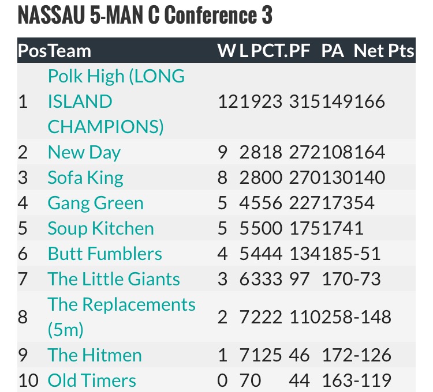Click the NASSAU 5-MAN C Conference 3 heading
Screen dimensions: 433x392
point(145,16)
